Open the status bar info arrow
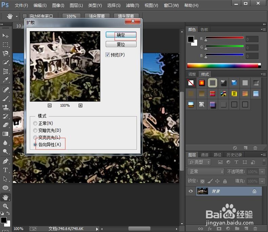Image resolution: width=268 pixels, height=232 pixels. pos(97,229)
